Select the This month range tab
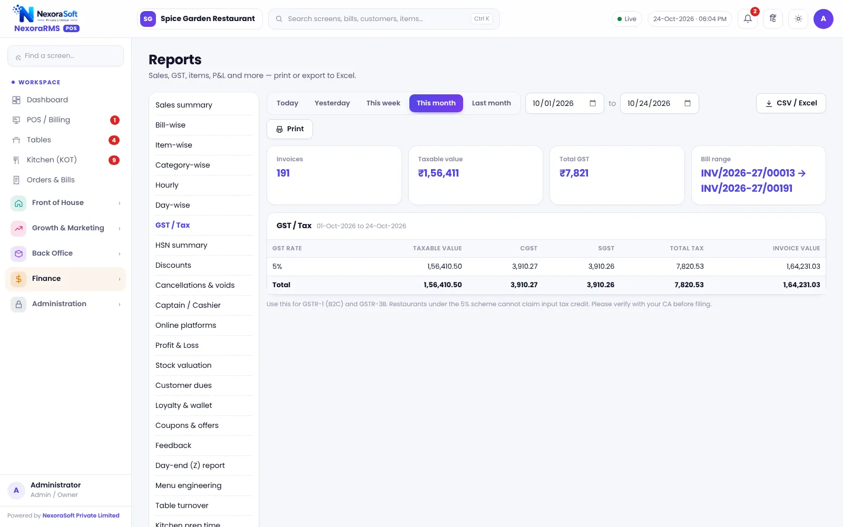 pyautogui.click(x=436, y=103)
